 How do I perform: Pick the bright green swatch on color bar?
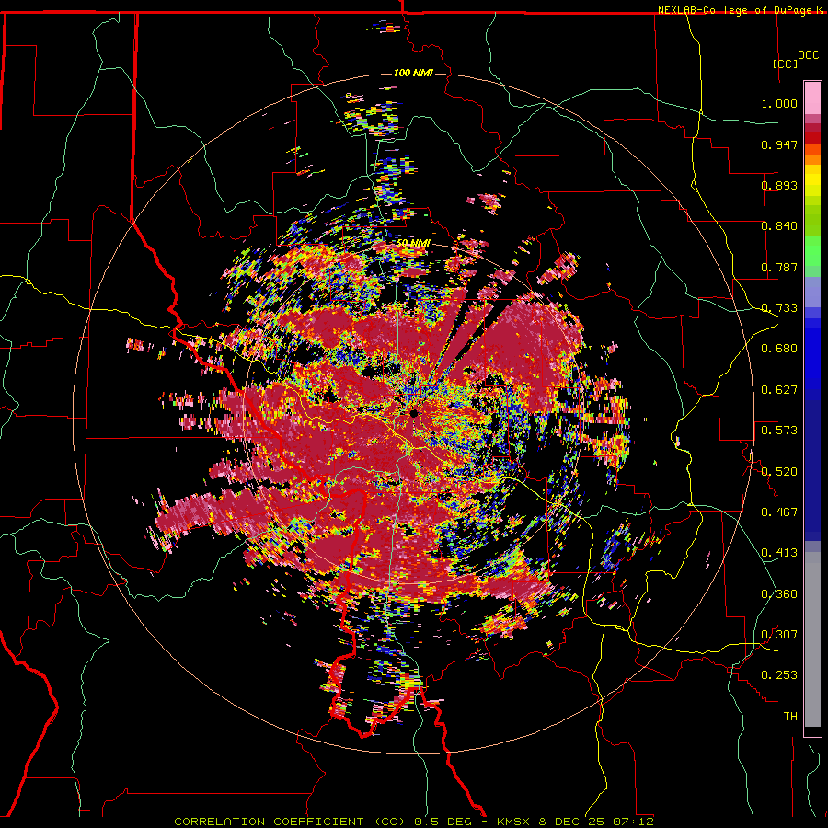click(812, 251)
